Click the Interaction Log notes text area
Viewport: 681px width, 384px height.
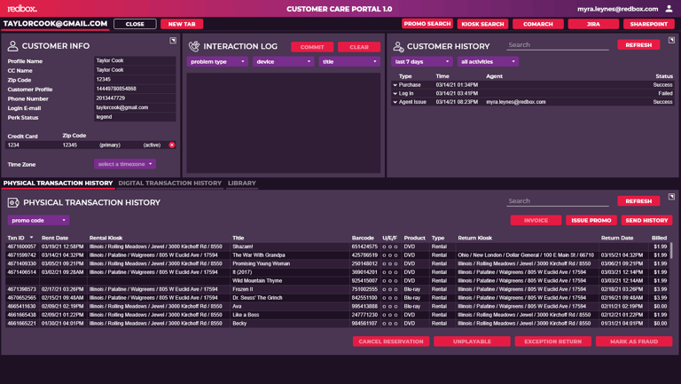[x=284, y=123]
